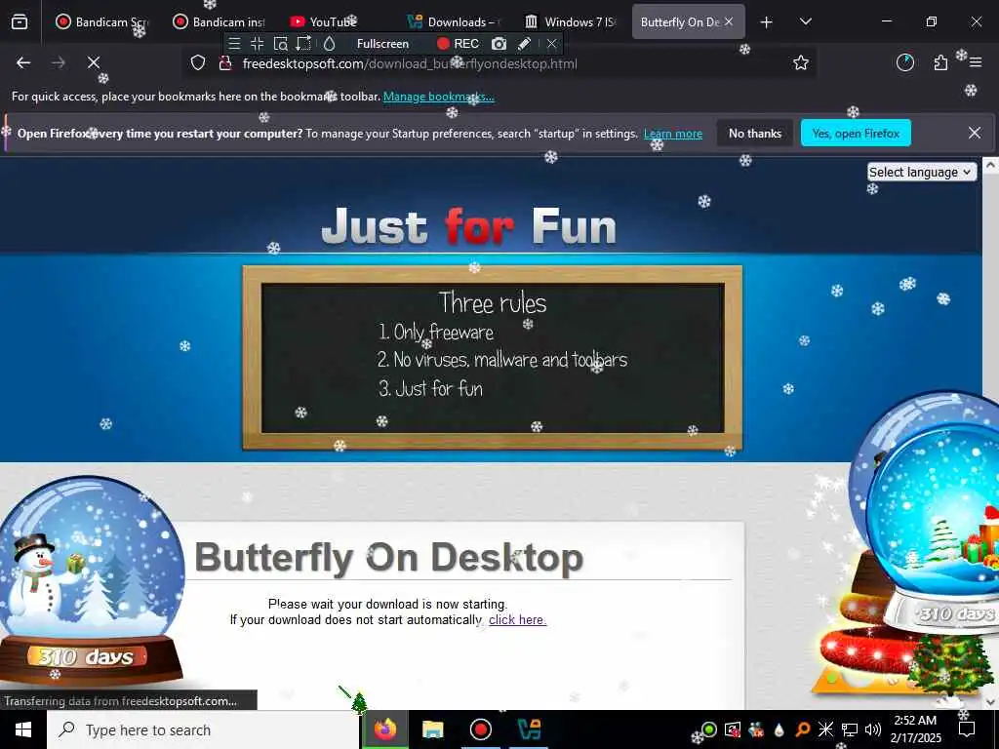
Task: Open Firefox View icon at tab strip
Action: 20,21
